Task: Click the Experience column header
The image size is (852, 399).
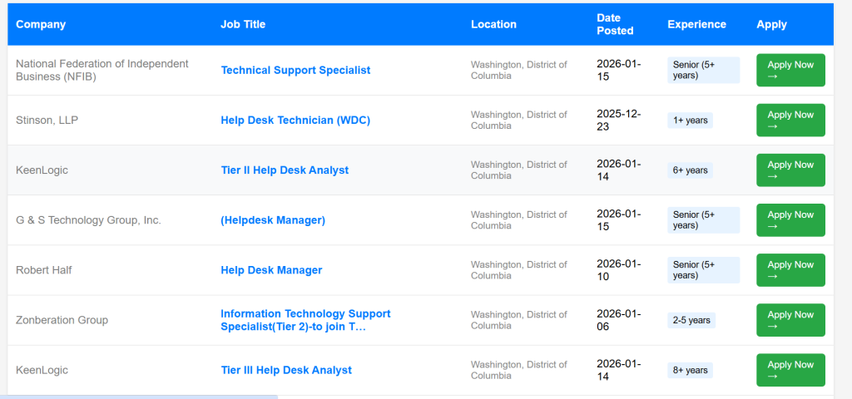Action: click(x=696, y=24)
